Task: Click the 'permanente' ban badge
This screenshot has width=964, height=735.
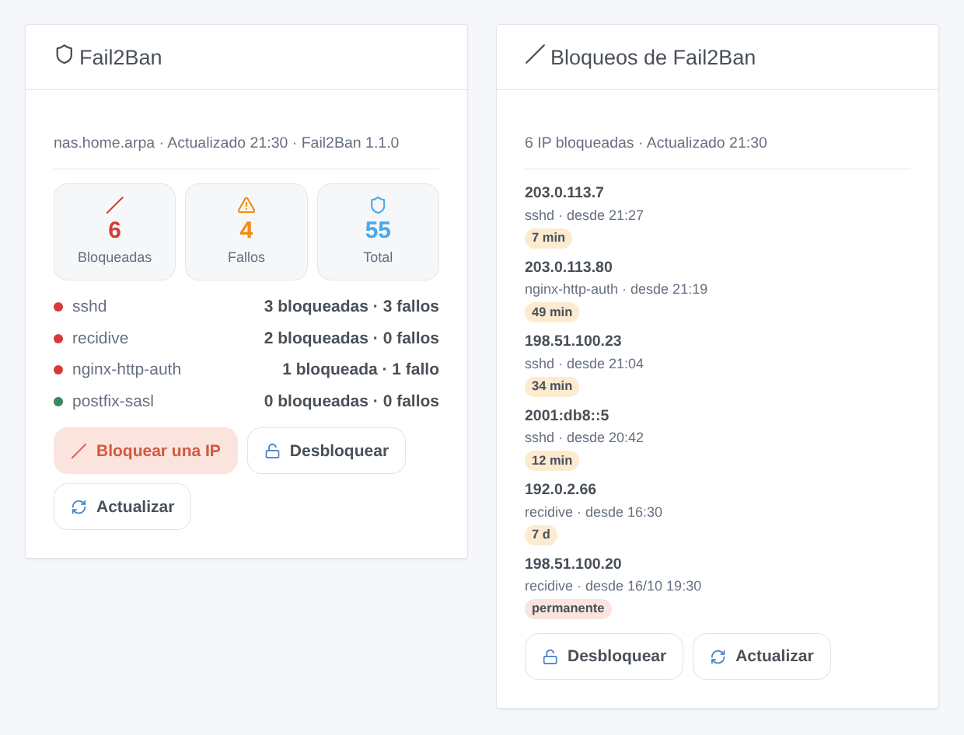Action: [568, 608]
